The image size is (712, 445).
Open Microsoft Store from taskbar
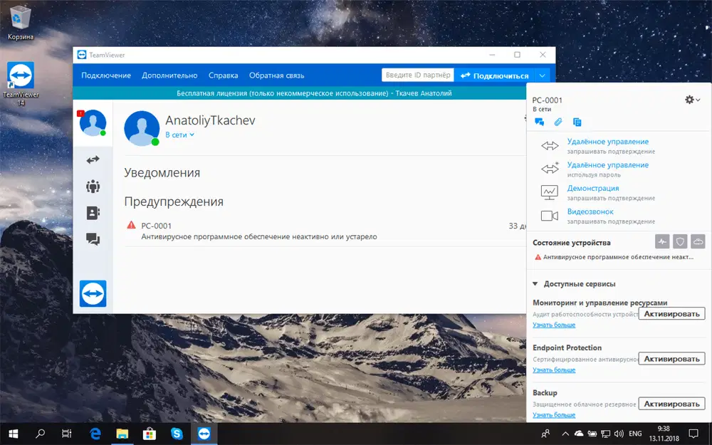coord(150,434)
